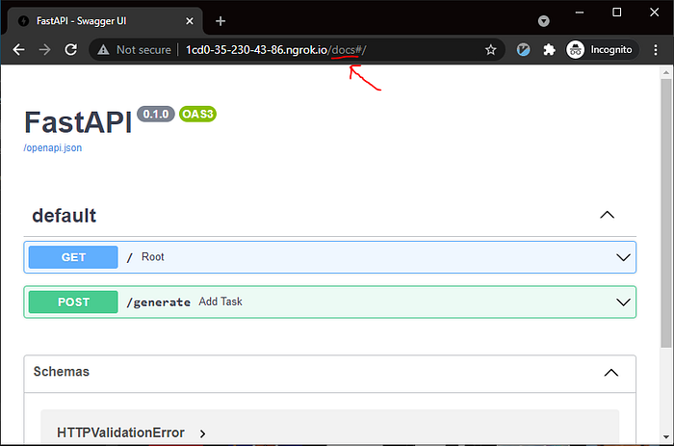Image resolution: width=674 pixels, height=446 pixels.
Task: Click the scrollbar up arrow
Action: pos(666,72)
